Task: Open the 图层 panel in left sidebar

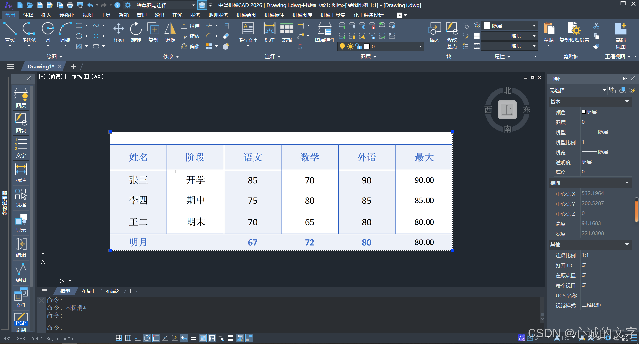Action: pyautogui.click(x=21, y=98)
